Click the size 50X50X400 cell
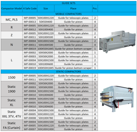The image size is (137, 132). coord(46,22)
